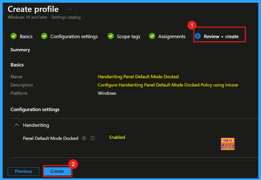Click the green checkmark icon for Basics
261x180 pixels.
pos(14,36)
